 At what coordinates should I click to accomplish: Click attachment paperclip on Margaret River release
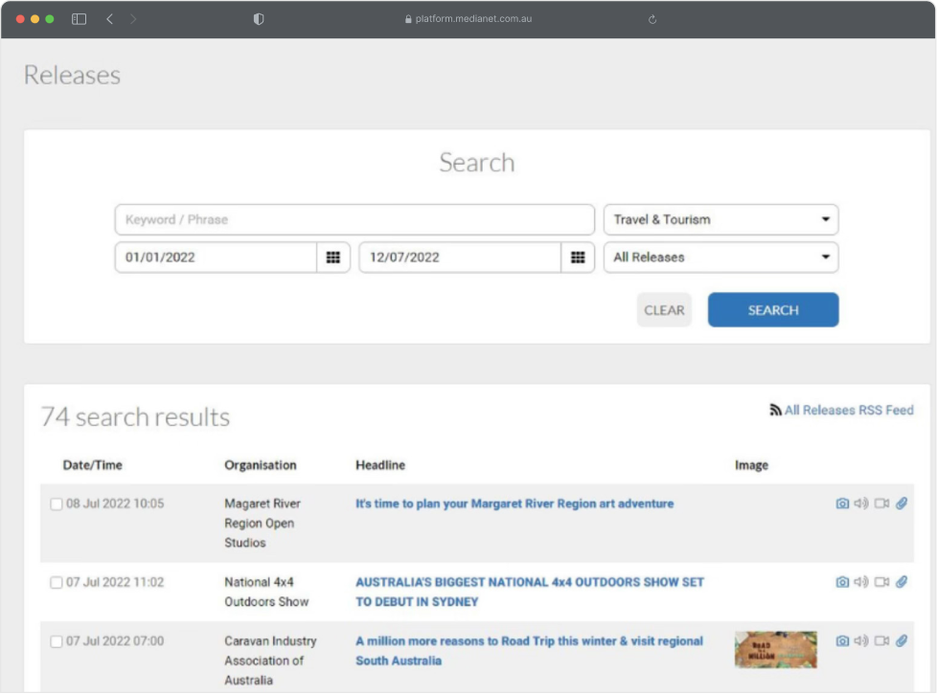[x=902, y=504]
